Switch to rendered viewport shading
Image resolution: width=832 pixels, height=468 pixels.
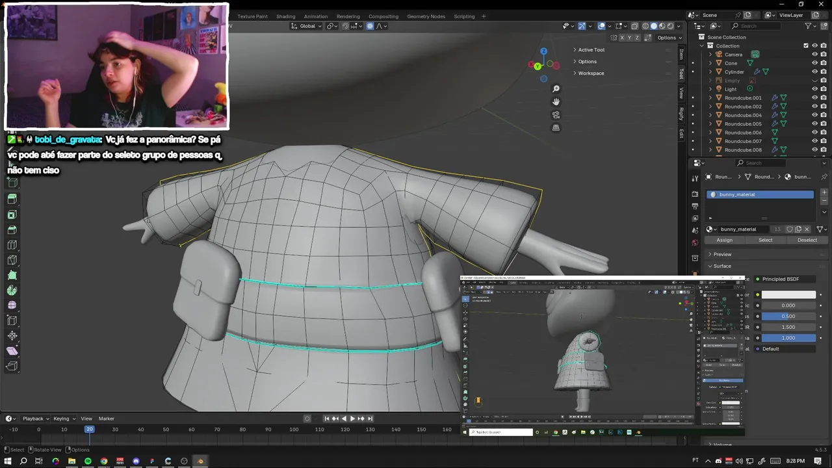tap(670, 26)
